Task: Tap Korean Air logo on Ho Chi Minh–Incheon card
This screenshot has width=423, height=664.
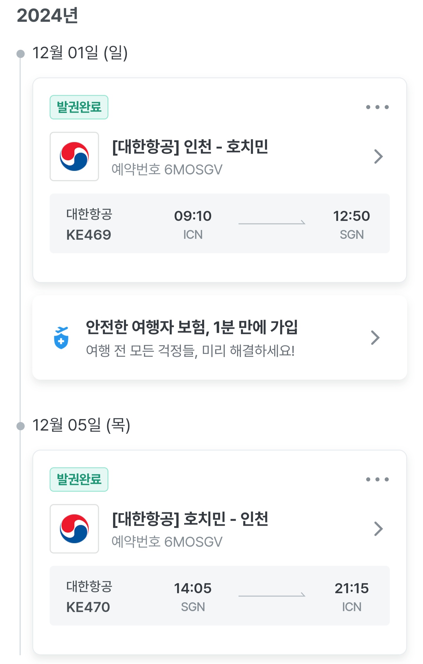Action: tap(74, 528)
